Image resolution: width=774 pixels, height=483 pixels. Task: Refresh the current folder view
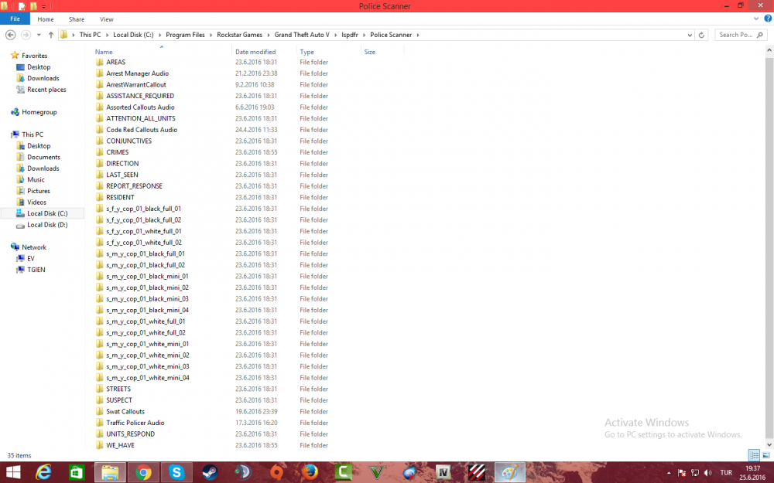[701, 35]
